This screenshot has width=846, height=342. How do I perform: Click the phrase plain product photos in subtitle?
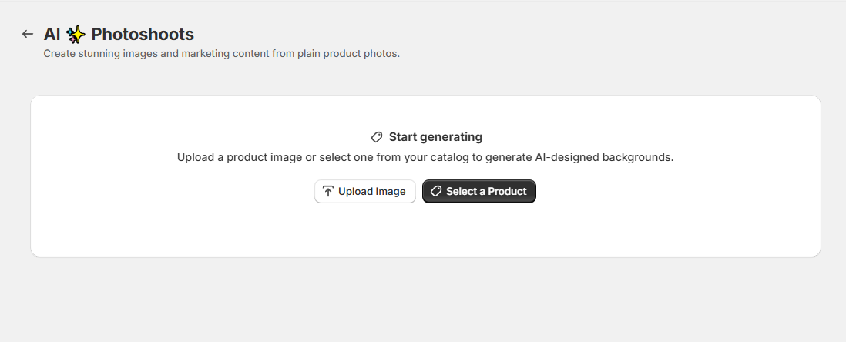pyautogui.click(x=348, y=54)
